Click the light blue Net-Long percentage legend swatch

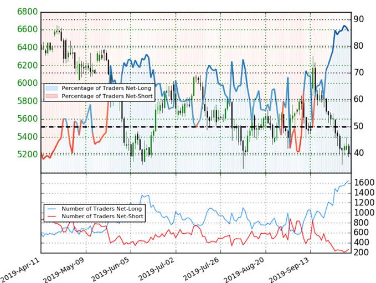click(x=52, y=88)
